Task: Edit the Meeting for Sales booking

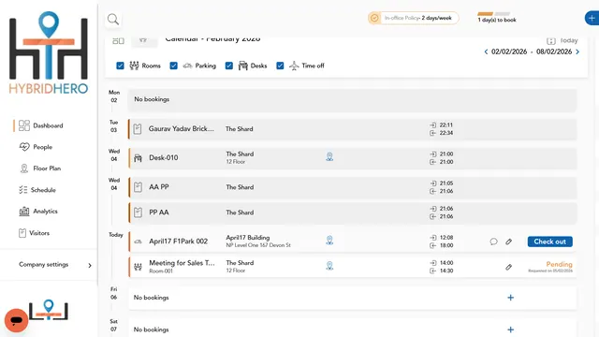Action: 508,267
